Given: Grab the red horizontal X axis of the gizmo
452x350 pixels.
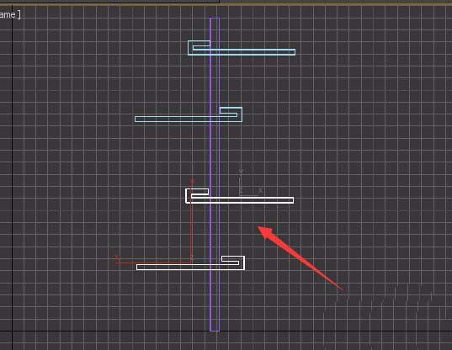Looking at the screenshot, I should [153, 262].
